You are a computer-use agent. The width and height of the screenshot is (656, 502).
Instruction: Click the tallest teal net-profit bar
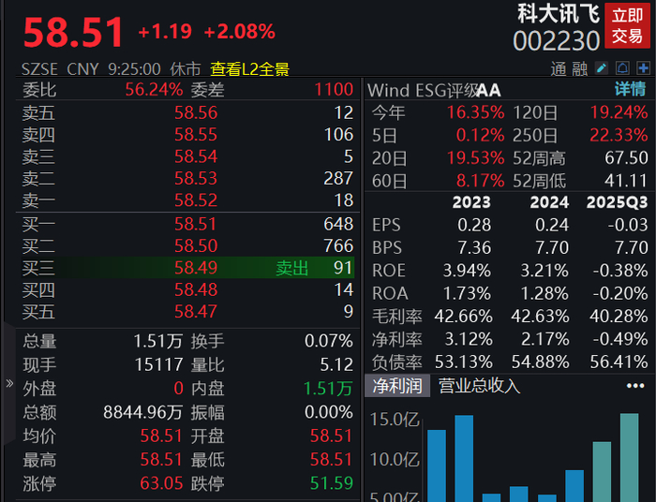629,457
